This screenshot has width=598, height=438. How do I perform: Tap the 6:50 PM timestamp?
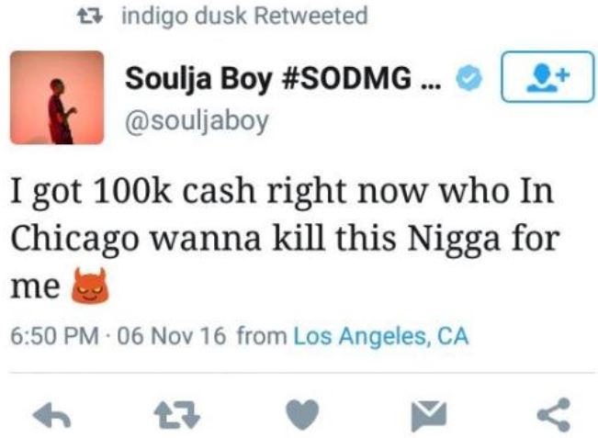[54, 336]
